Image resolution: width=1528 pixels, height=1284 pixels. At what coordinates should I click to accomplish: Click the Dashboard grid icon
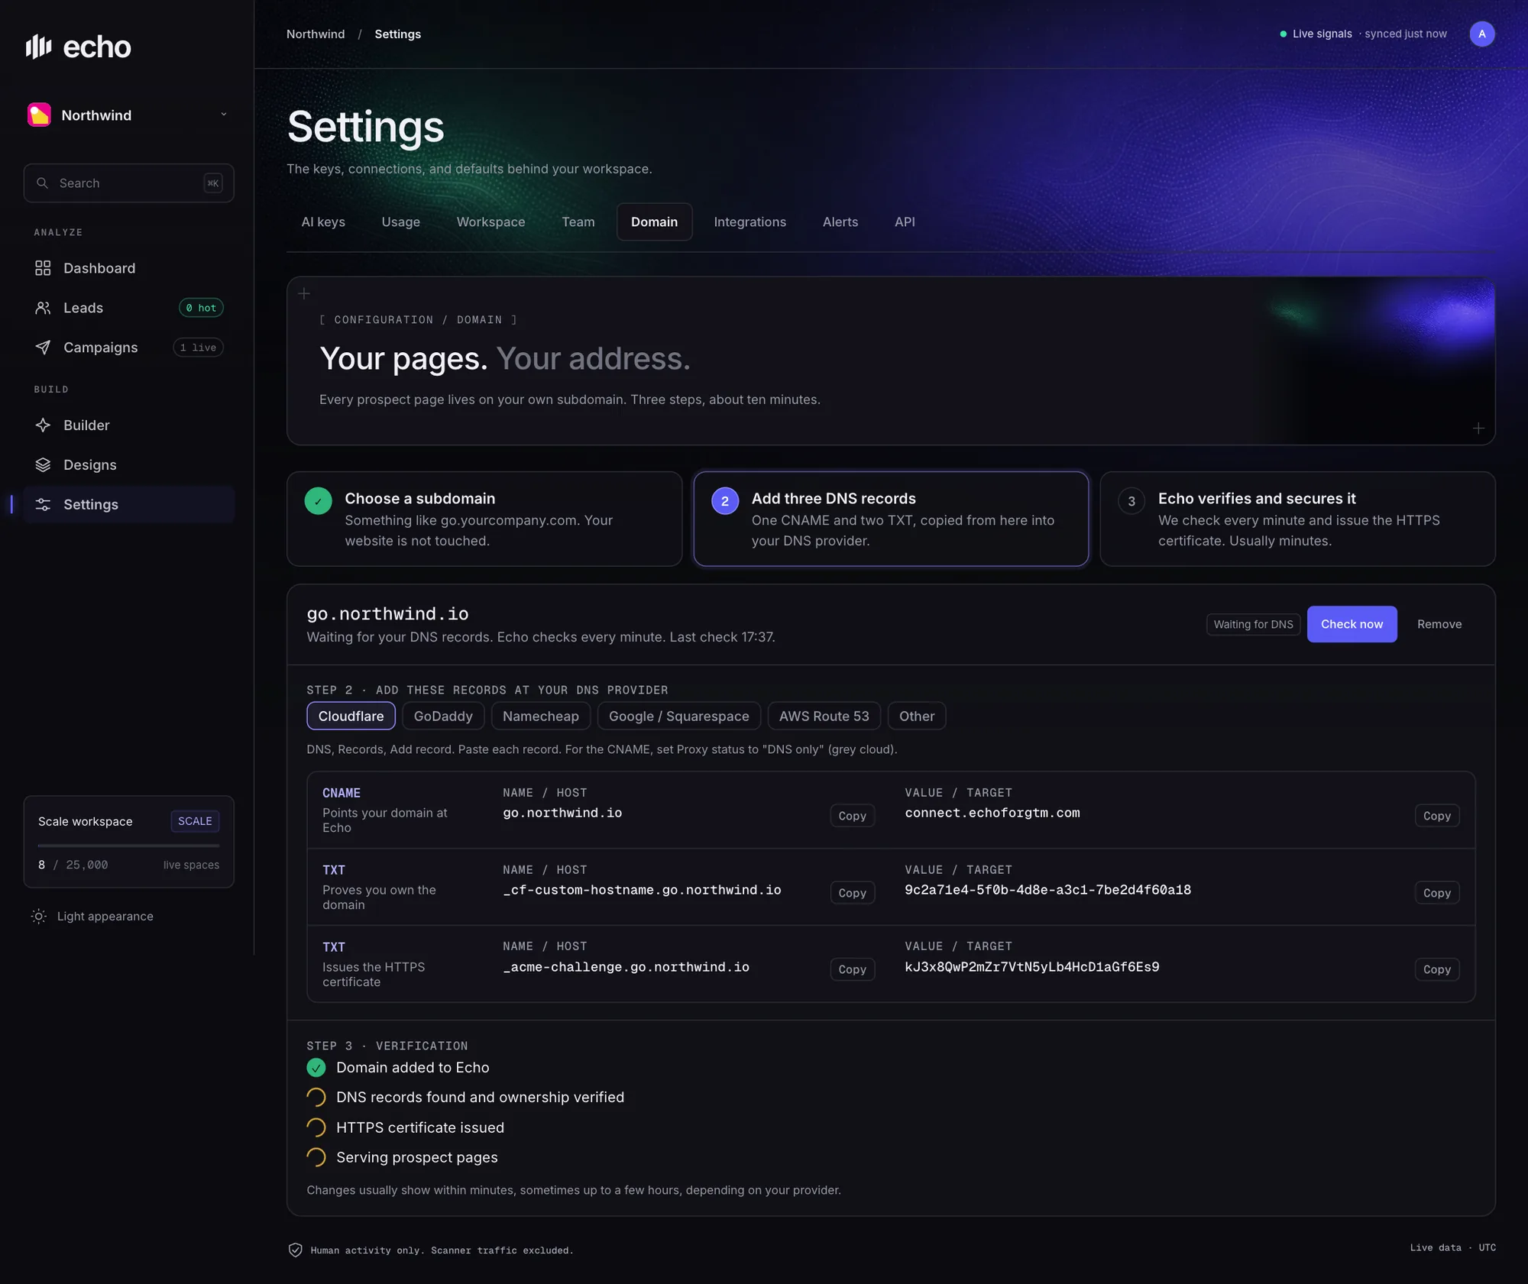pos(43,268)
